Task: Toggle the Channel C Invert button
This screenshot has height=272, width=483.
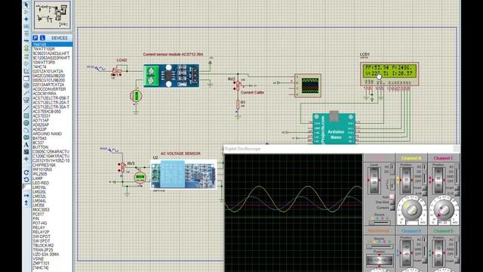Action: coord(457,187)
